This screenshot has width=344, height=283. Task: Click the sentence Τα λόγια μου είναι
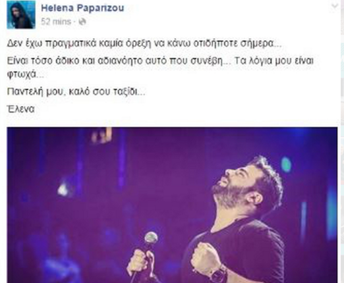274,61
